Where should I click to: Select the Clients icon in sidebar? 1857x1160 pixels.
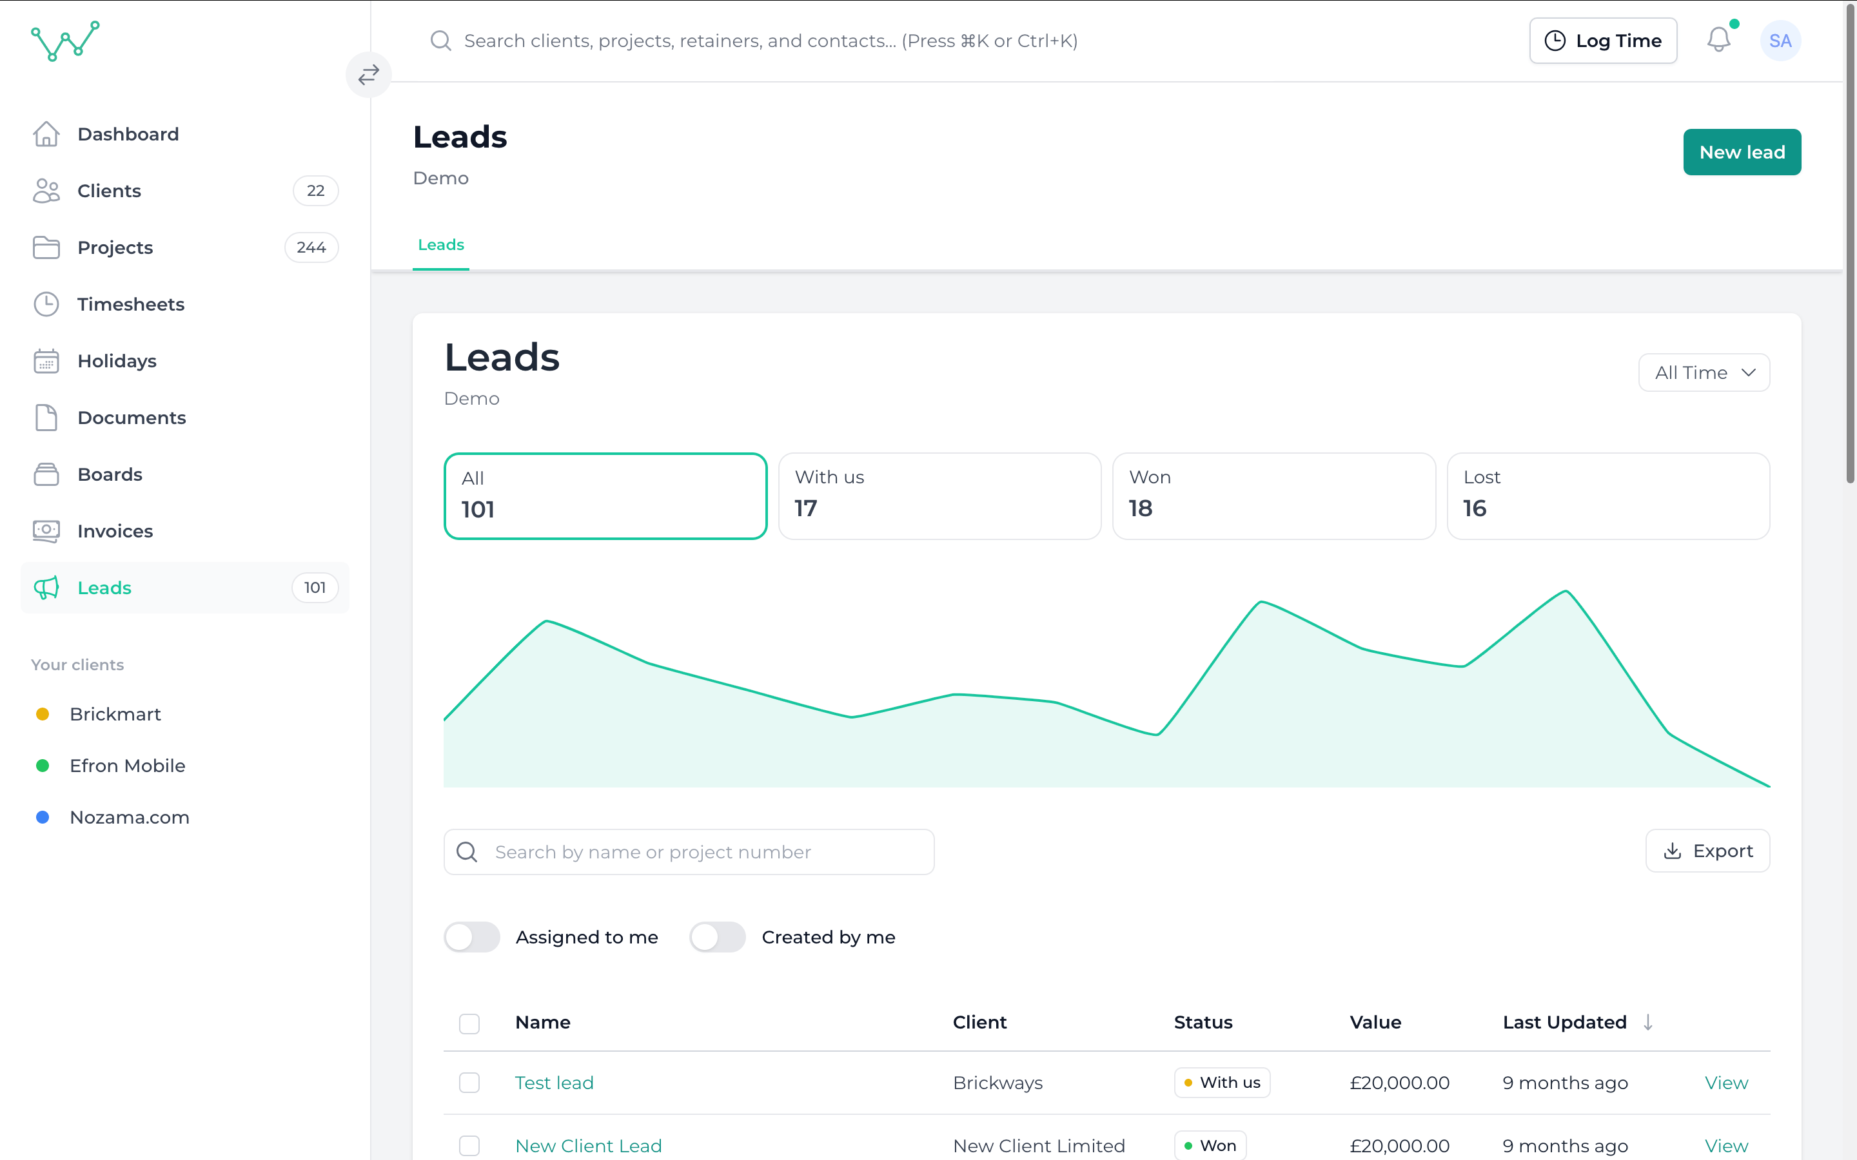coord(46,190)
